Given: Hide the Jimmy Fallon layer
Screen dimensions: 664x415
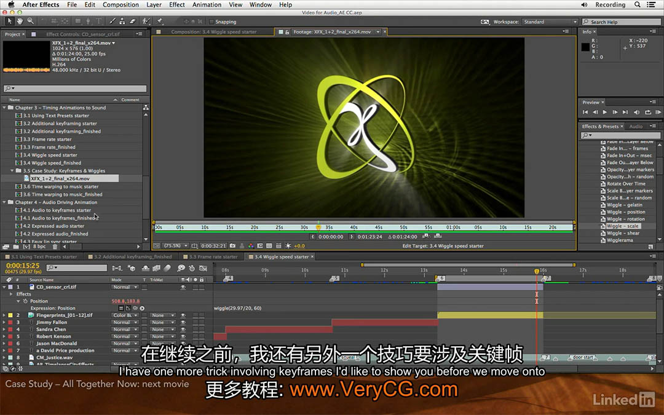Looking at the screenshot, I should pos(183,322).
